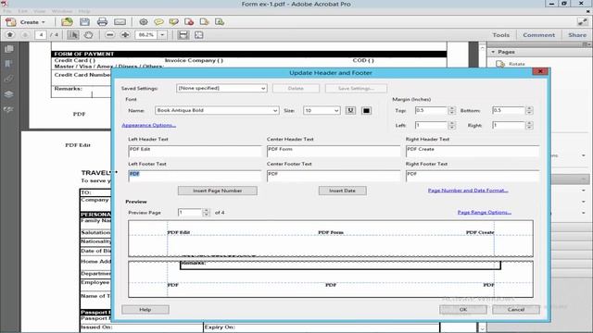The width and height of the screenshot is (593, 333).
Task: Click the page icon with orange arrow
Action: click(204, 22)
